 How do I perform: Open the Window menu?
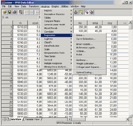click(75, 6)
